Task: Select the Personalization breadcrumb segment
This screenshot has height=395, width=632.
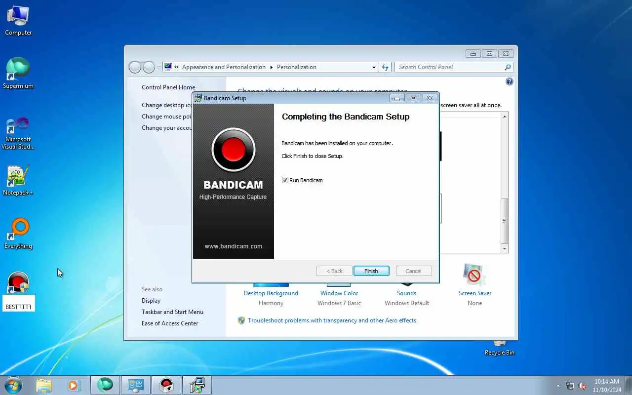Action: click(x=297, y=67)
